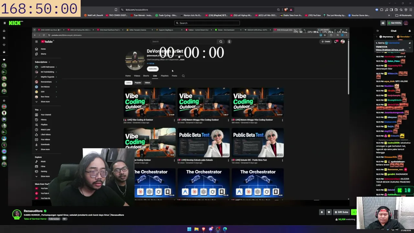Click the YouTube page scrollbar

point(348,68)
